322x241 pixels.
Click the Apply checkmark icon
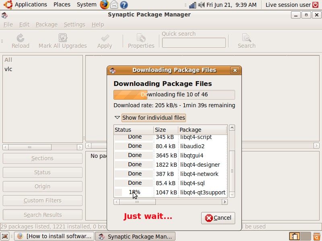(105, 38)
